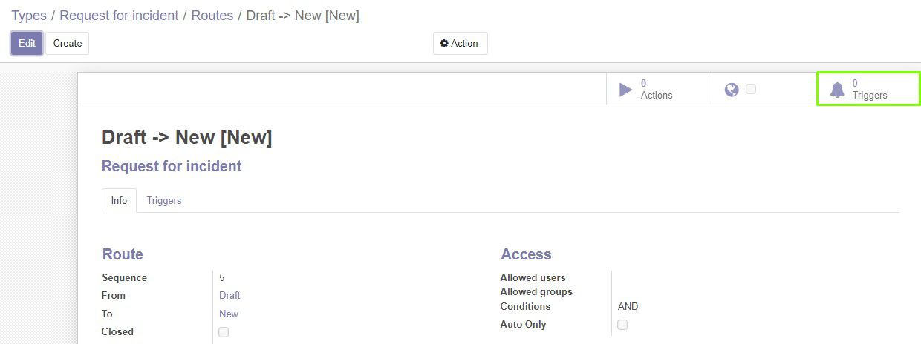Click the Draft -> New [New] breadcrumb text
This screenshot has height=344, width=921.
[x=302, y=16]
